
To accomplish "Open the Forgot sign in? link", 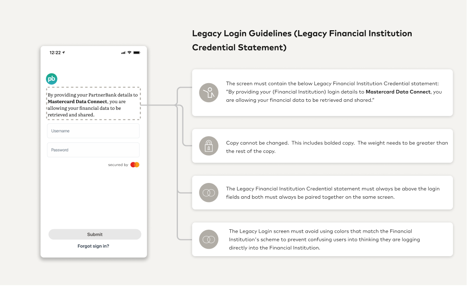I will tap(93, 246).
